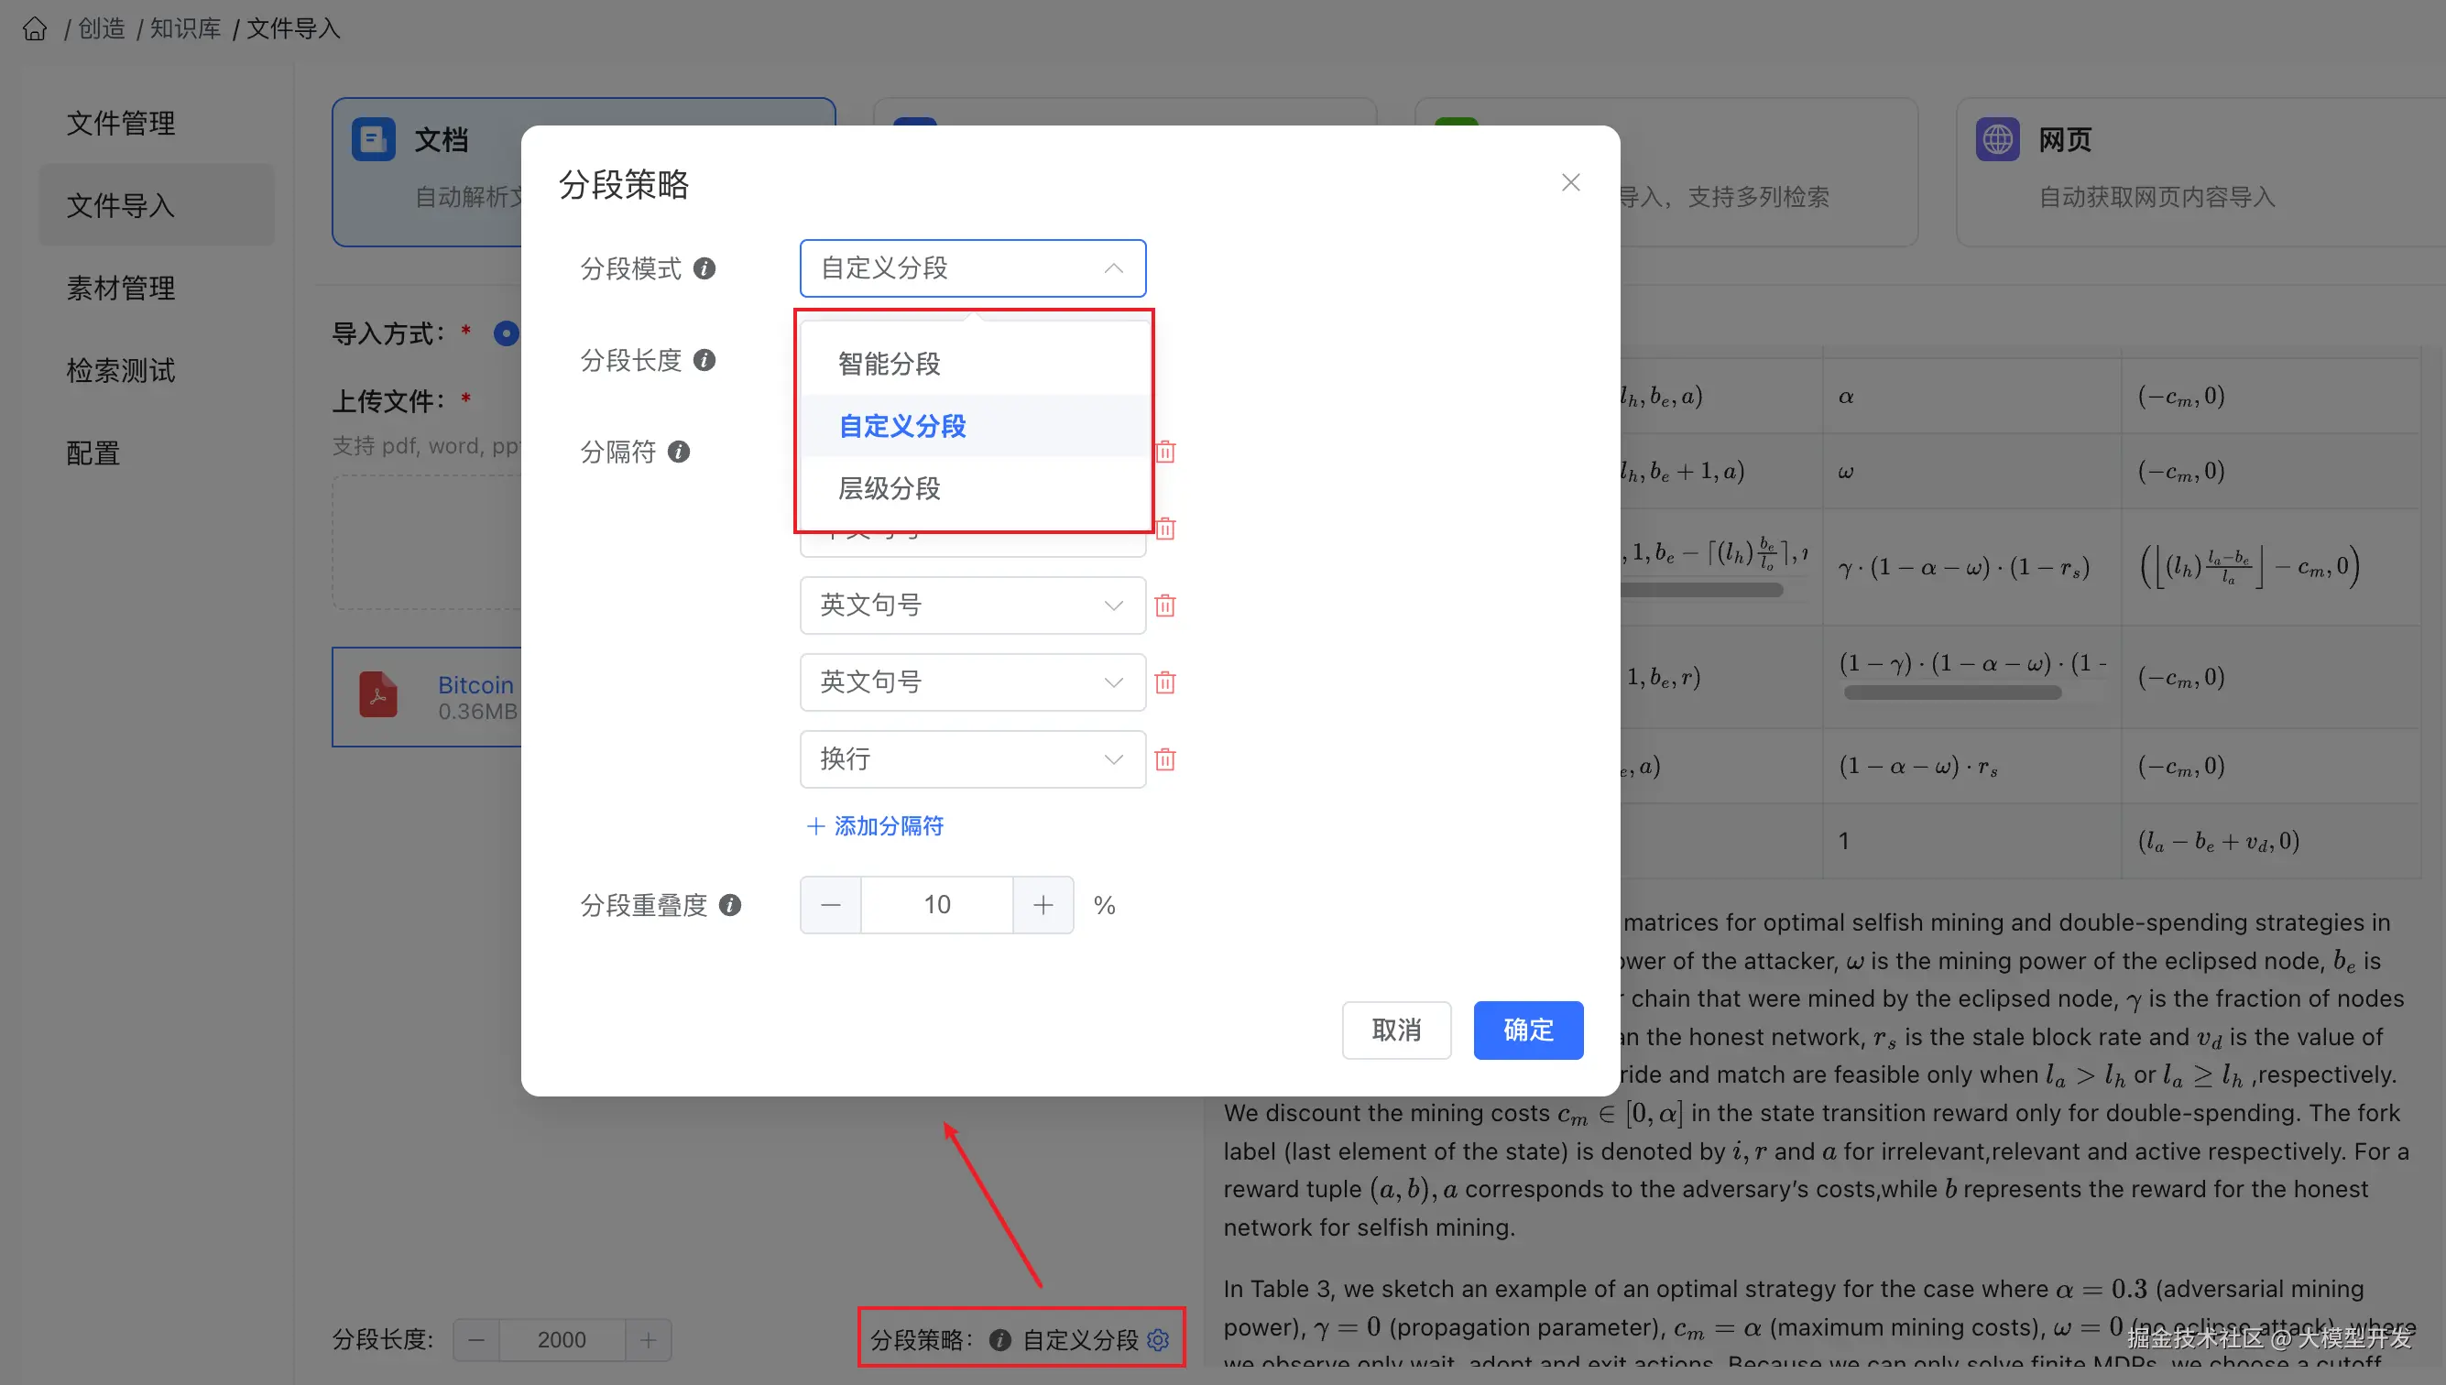Click the info icon next to 分段模式

pos(704,268)
